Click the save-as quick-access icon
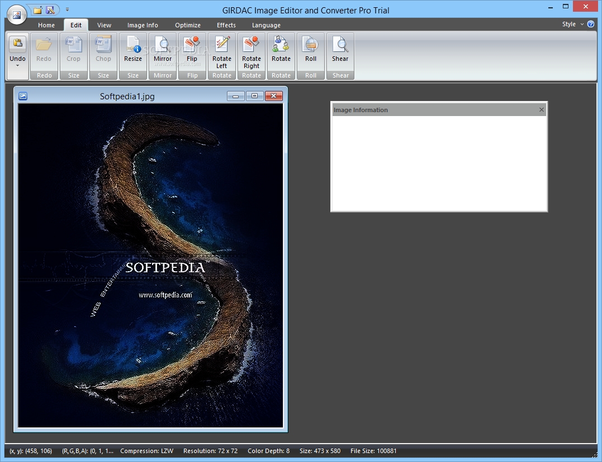Image resolution: width=602 pixels, height=462 pixels. [x=50, y=10]
